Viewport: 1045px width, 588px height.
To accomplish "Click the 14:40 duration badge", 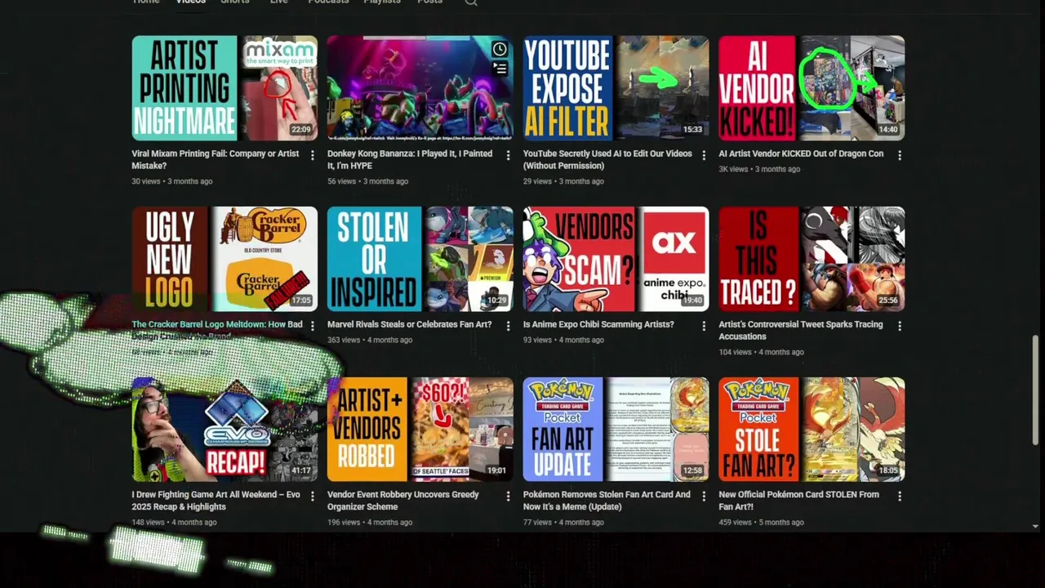I will 888,130.
